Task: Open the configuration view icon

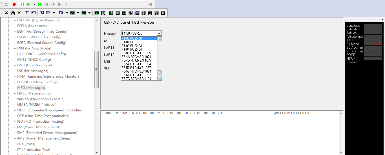Action: click(34, 13)
